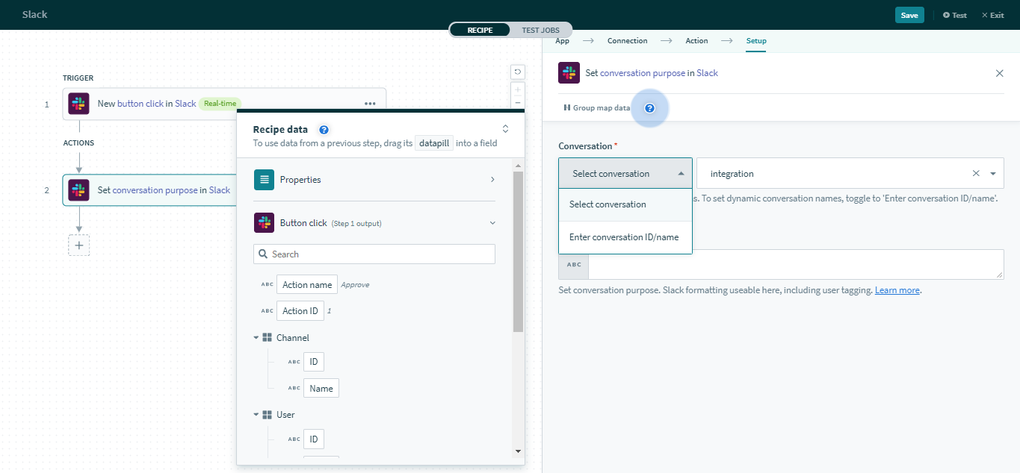1020x473 pixels.
Task: Collapse the Channel data group
Action: click(x=257, y=338)
